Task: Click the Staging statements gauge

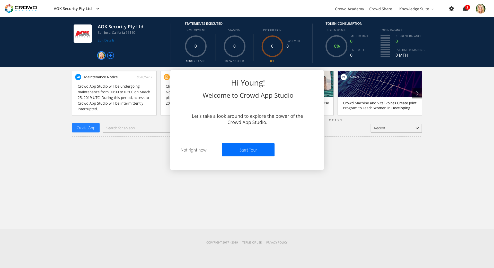Action: 234,46
